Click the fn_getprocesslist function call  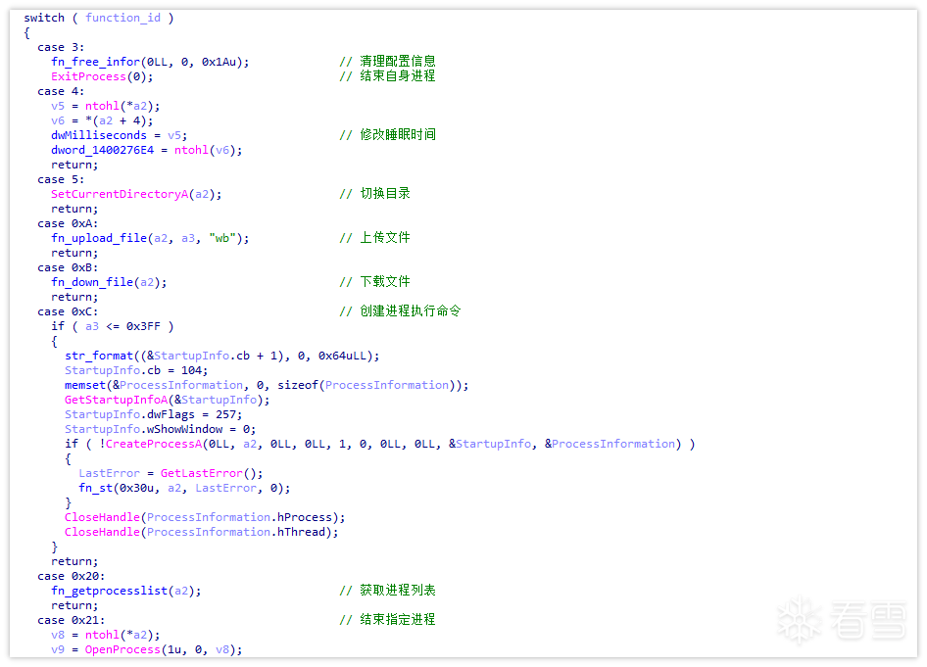[x=126, y=591]
